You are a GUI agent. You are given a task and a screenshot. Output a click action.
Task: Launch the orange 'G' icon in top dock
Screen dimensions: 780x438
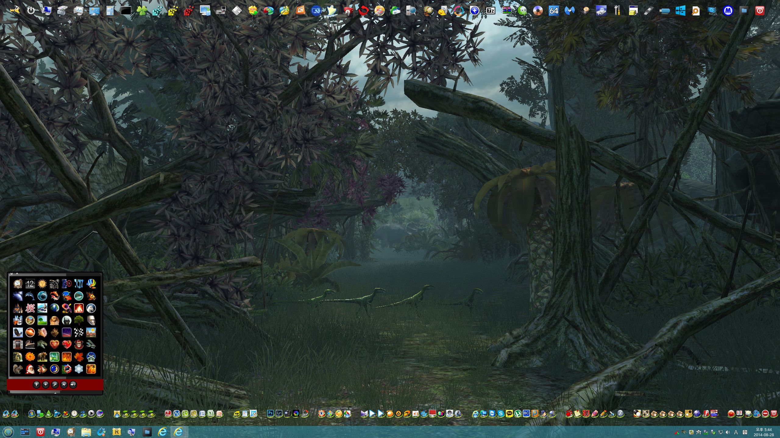300,11
